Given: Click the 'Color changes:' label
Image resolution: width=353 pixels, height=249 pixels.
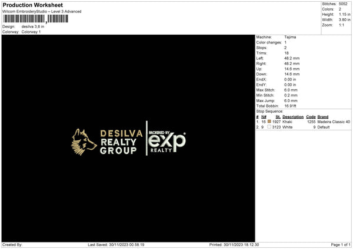Looking at the screenshot, I should [x=269, y=42].
